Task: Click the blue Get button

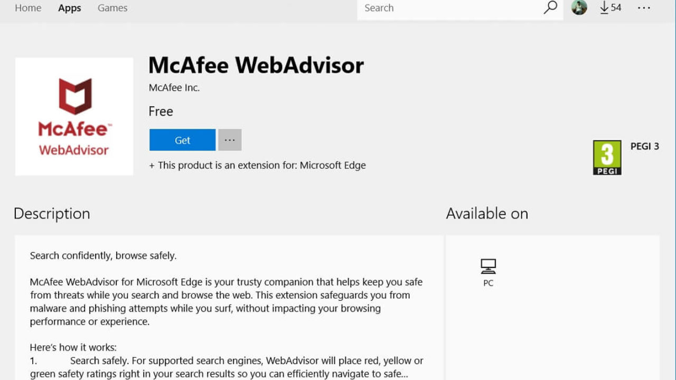Action: click(182, 140)
